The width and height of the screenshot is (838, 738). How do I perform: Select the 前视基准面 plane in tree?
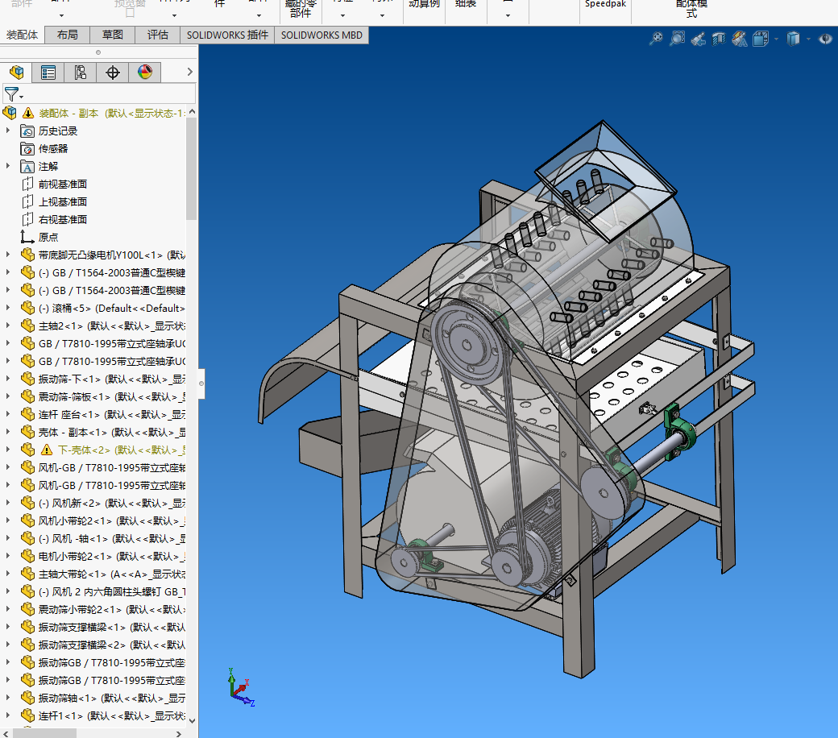point(62,184)
